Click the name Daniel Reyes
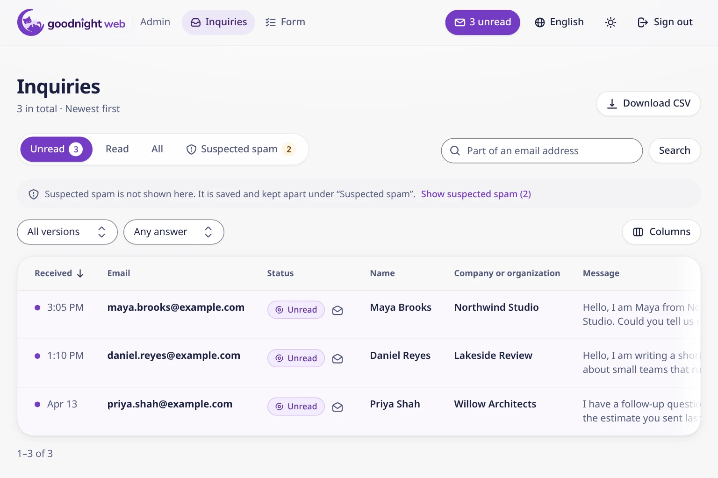 (400, 356)
